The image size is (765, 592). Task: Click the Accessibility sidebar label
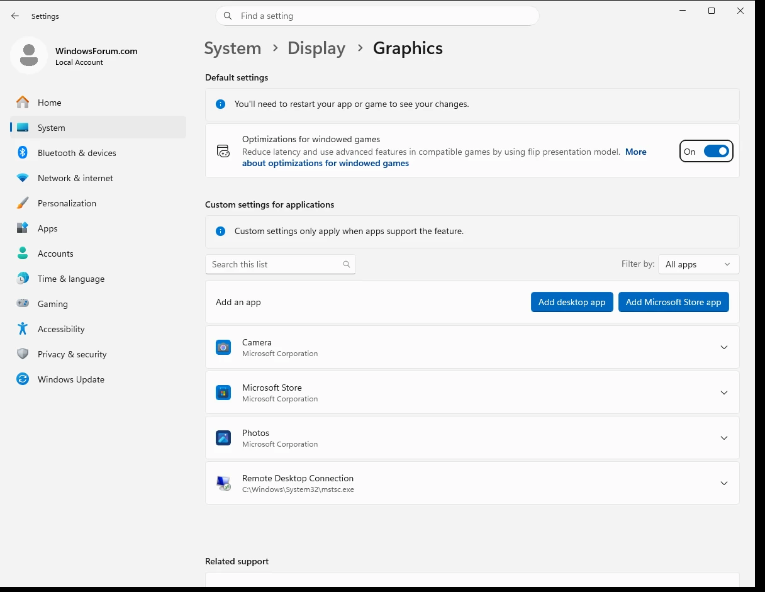[x=61, y=329]
